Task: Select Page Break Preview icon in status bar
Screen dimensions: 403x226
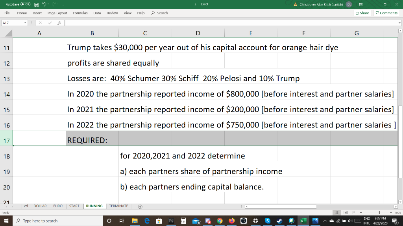Action: click(354, 213)
